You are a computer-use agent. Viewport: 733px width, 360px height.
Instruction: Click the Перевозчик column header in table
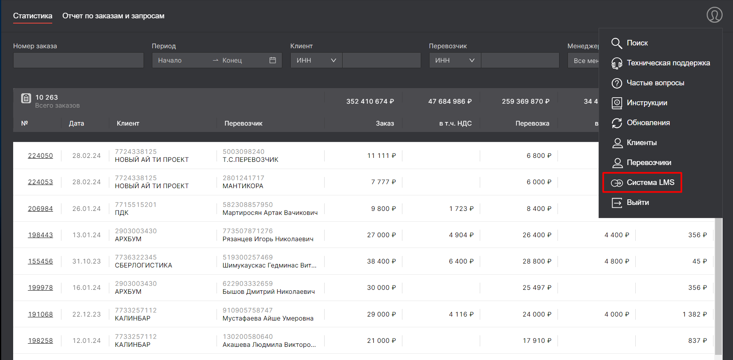pyautogui.click(x=243, y=123)
